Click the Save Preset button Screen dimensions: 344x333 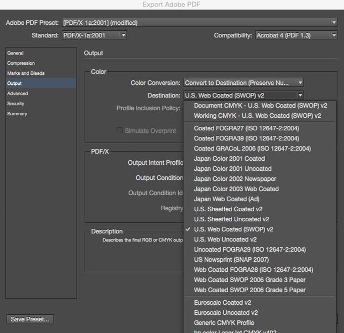(30, 319)
